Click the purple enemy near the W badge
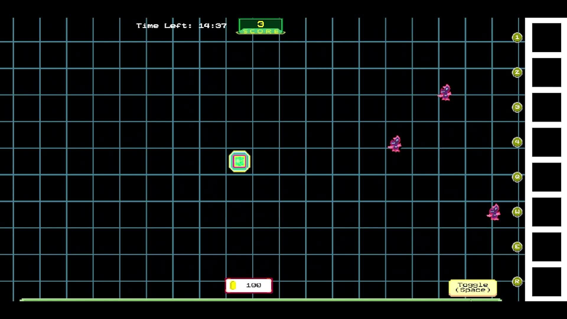567x319 pixels. pos(494,212)
